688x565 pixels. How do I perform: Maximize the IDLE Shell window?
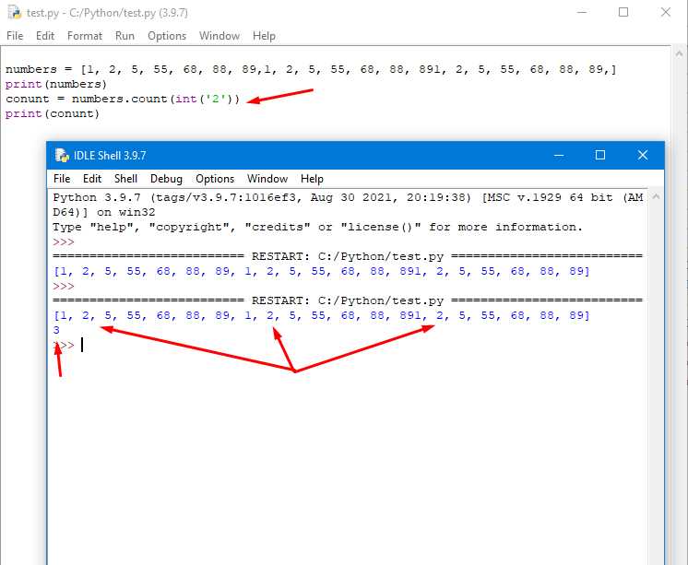point(599,155)
